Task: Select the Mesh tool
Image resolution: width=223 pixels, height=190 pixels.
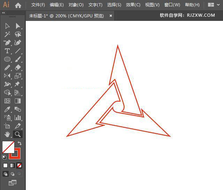Action: [x=7, y=101]
